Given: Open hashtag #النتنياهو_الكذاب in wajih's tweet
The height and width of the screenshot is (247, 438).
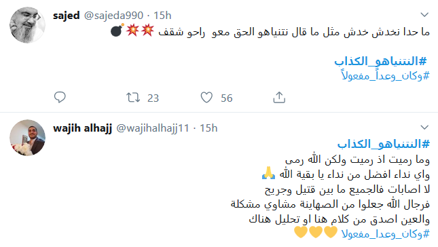Looking at the screenshot, I should click(x=384, y=144).
